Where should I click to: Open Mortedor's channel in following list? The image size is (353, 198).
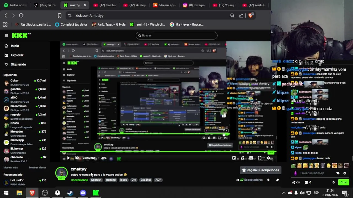[x=25, y=134]
